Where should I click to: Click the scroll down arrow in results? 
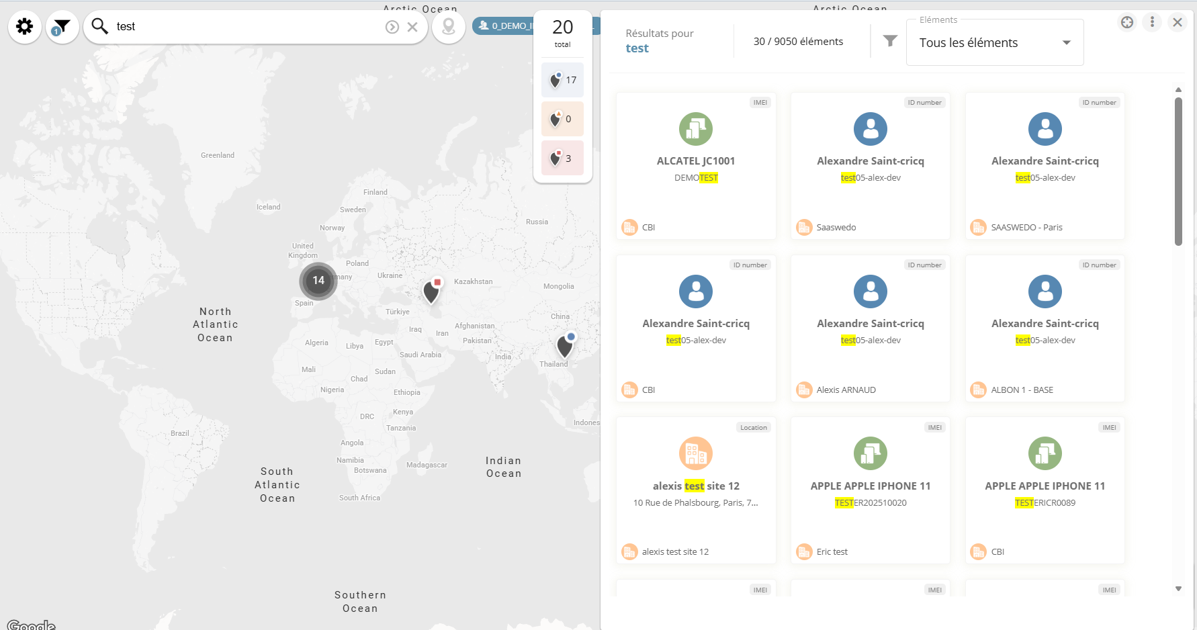(x=1178, y=589)
